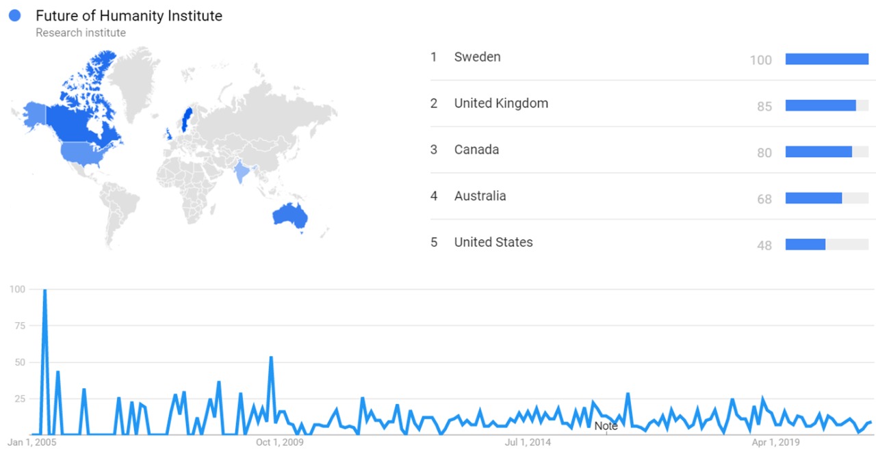Click the blue dot beside Future of Humanity Institute

(x=15, y=16)
